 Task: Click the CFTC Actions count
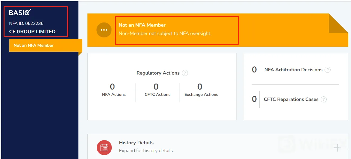(156, 87)
